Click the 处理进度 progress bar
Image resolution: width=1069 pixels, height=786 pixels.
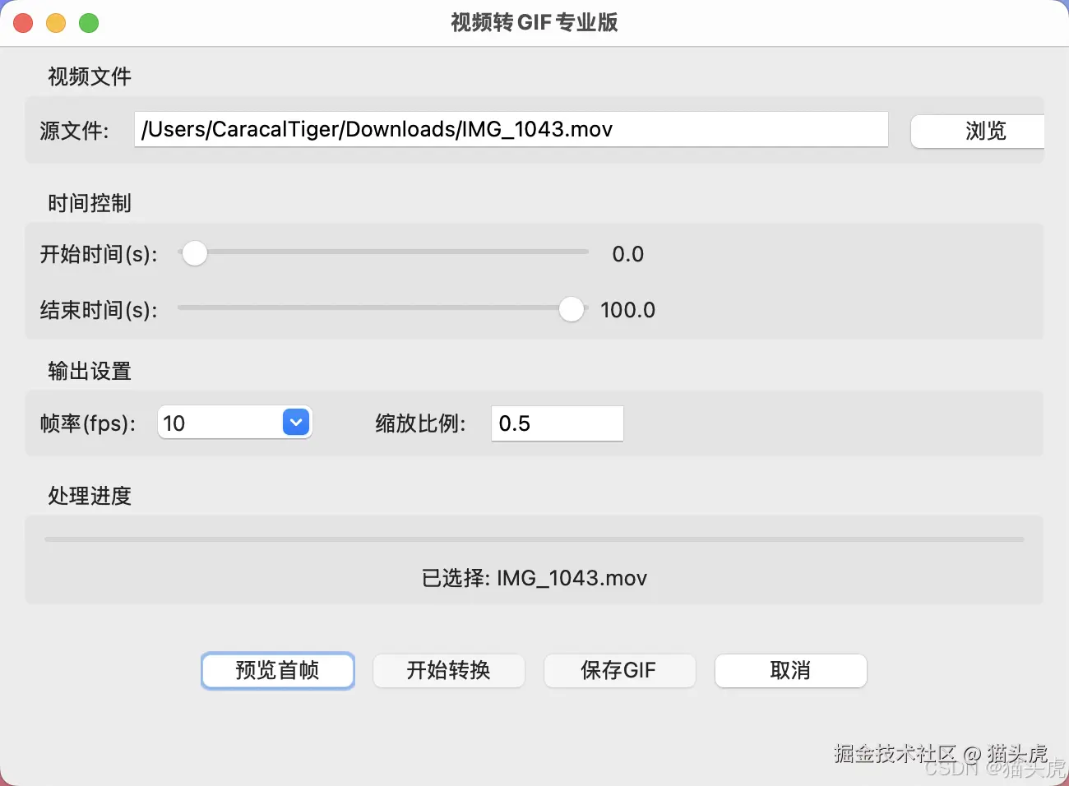[x=534, y=539]
